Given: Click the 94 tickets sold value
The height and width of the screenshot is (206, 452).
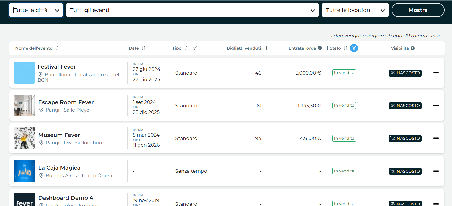Looking at the screenshot, I should (x=258, y=138).
